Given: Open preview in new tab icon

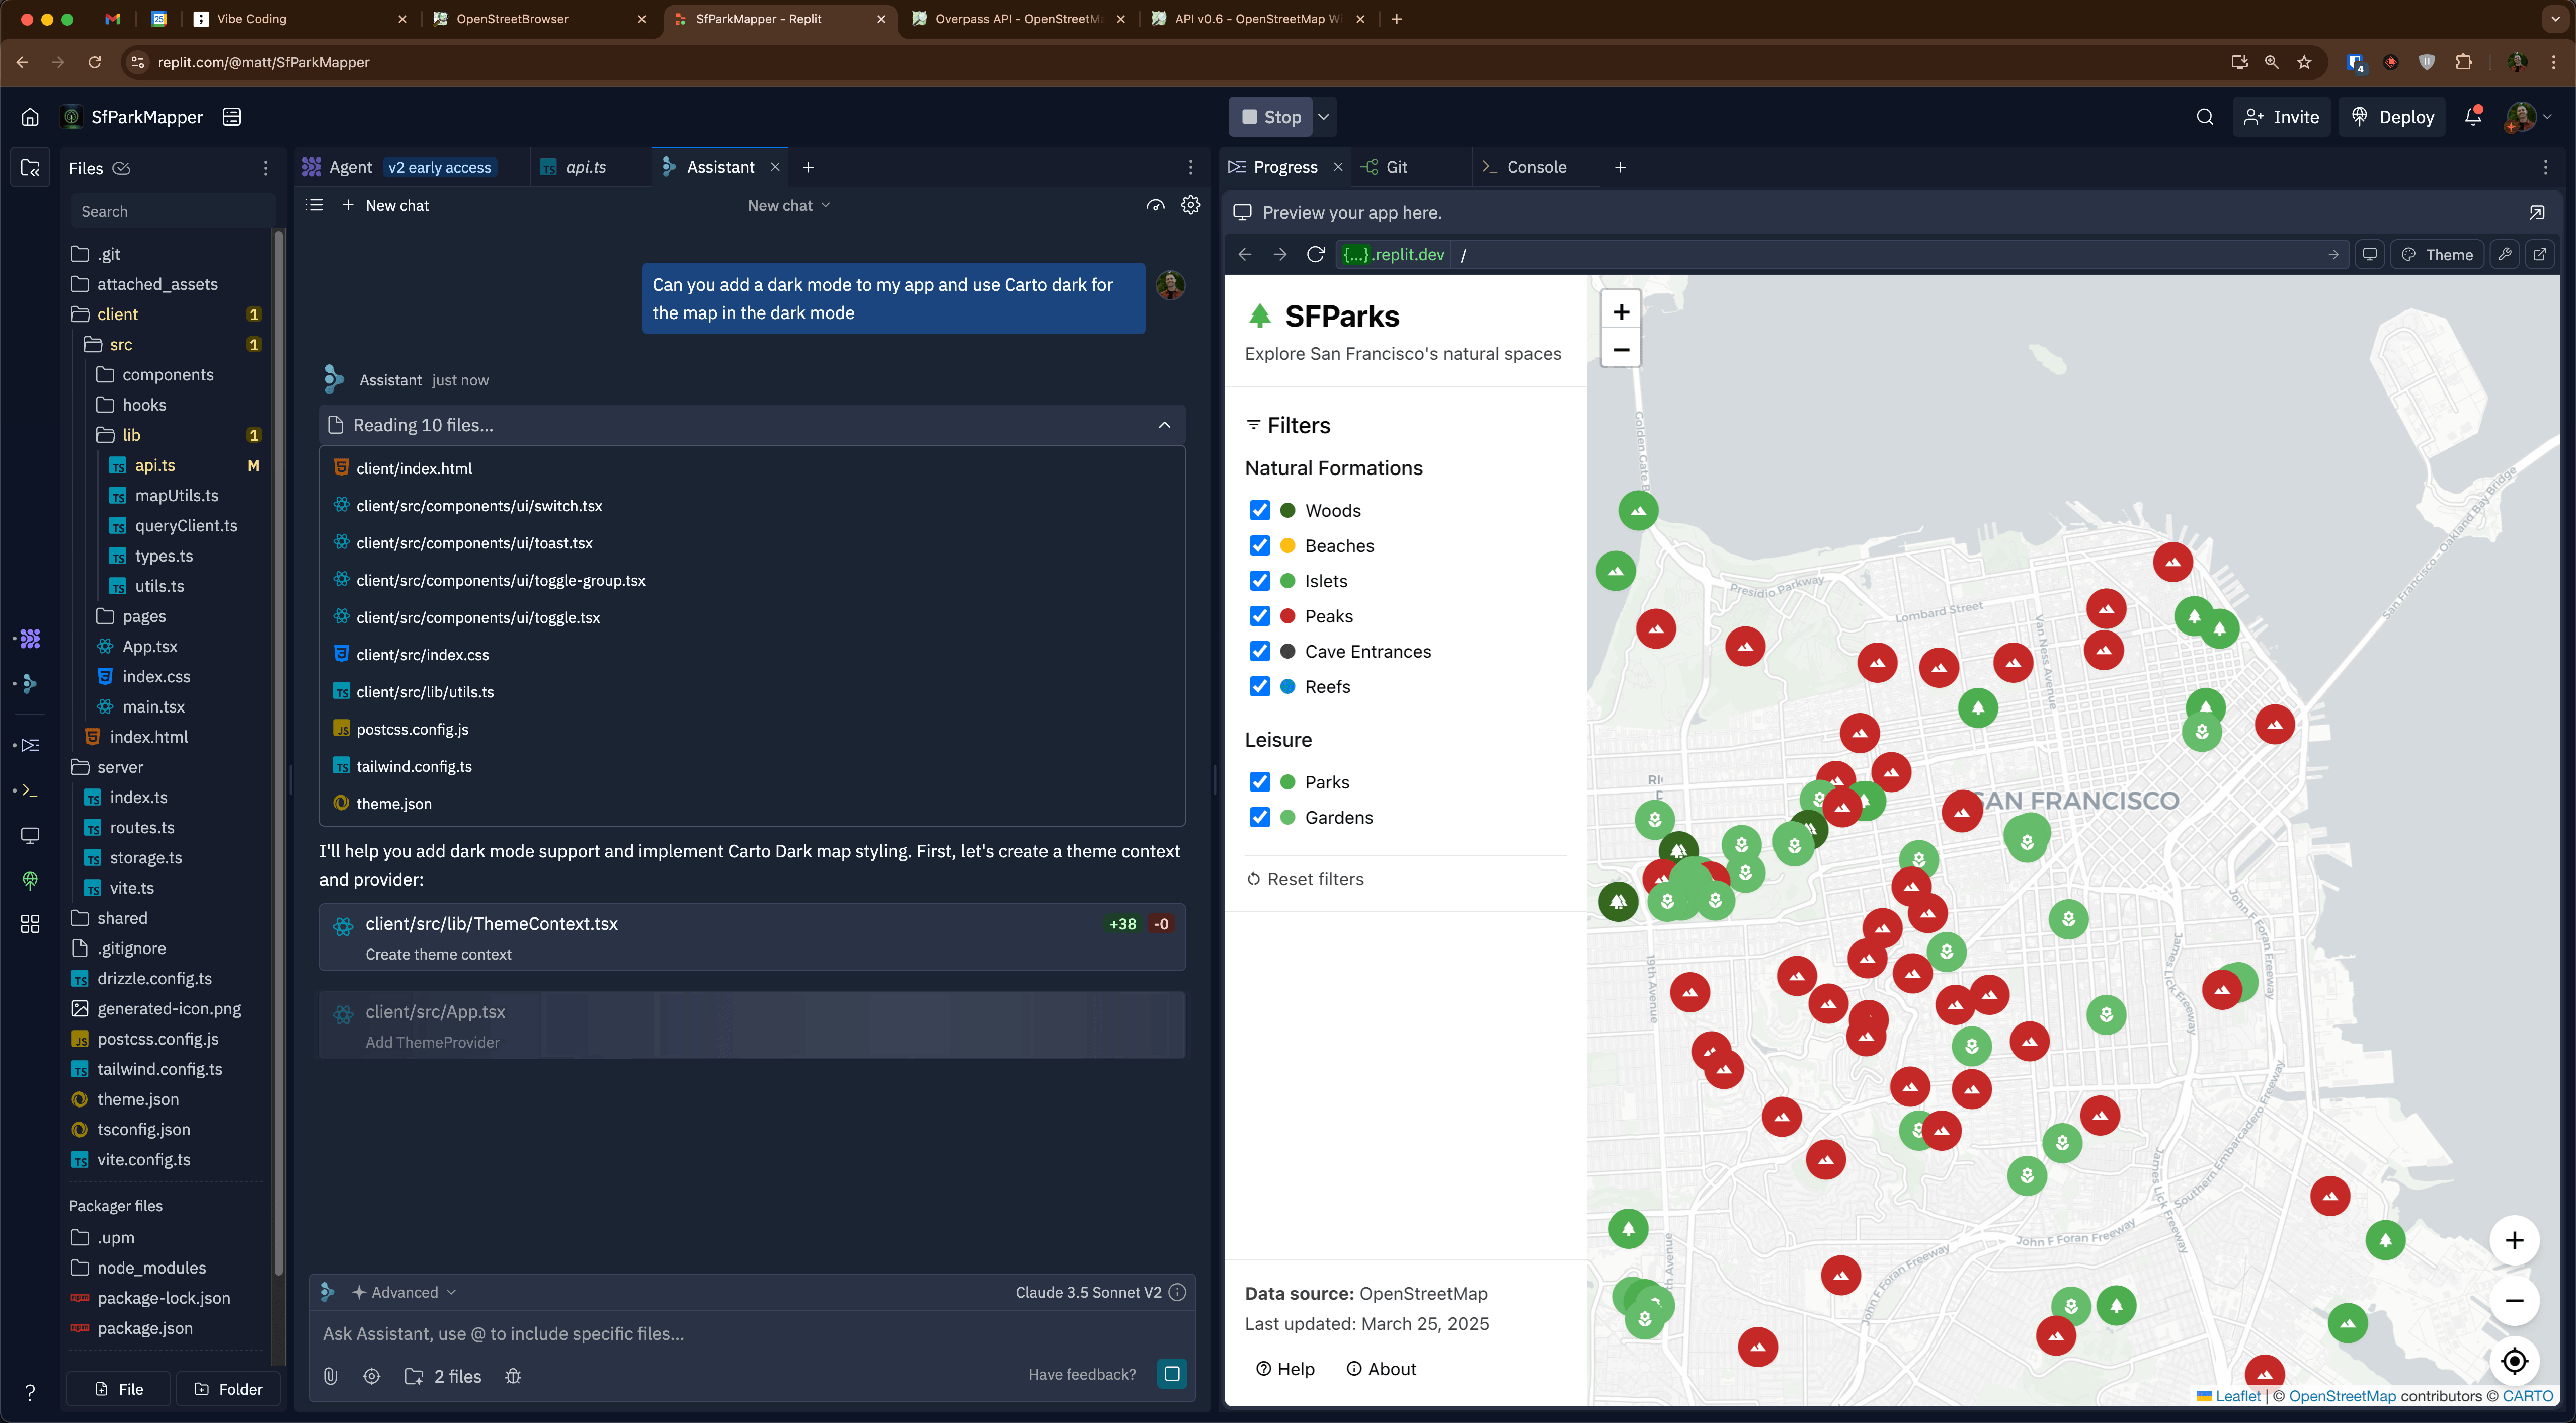Looking at the screenshot, I should pos(2540,254).
